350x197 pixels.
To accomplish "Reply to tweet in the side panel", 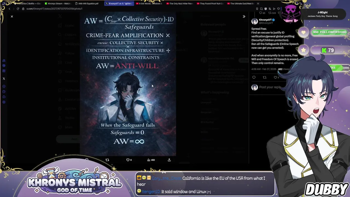I will pyautogui.click(x=254, y=77).
